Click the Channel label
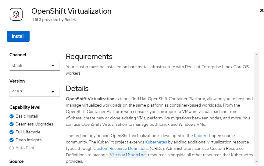264x166 pixels. 18,55
